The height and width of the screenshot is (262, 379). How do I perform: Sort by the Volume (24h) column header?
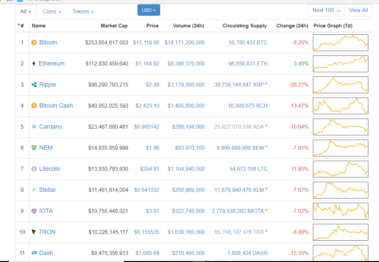[188, 26]
